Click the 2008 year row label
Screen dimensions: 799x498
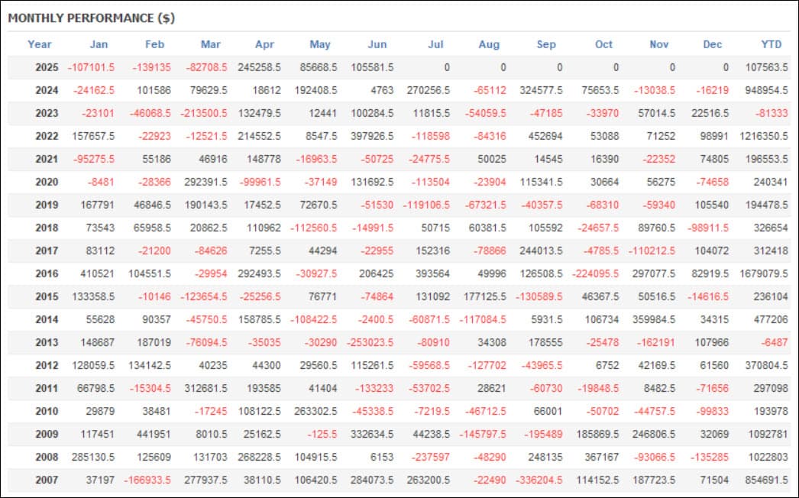tap(47, 458)
